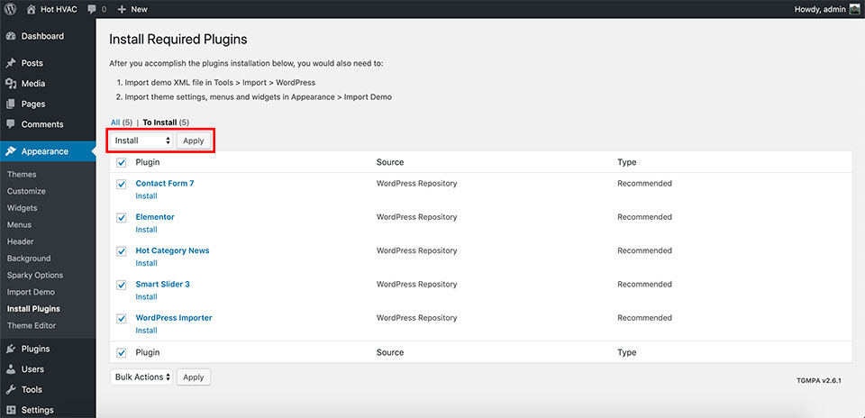Go to Widgets submenu
The image size is (865, 418).
click(22, 208)
